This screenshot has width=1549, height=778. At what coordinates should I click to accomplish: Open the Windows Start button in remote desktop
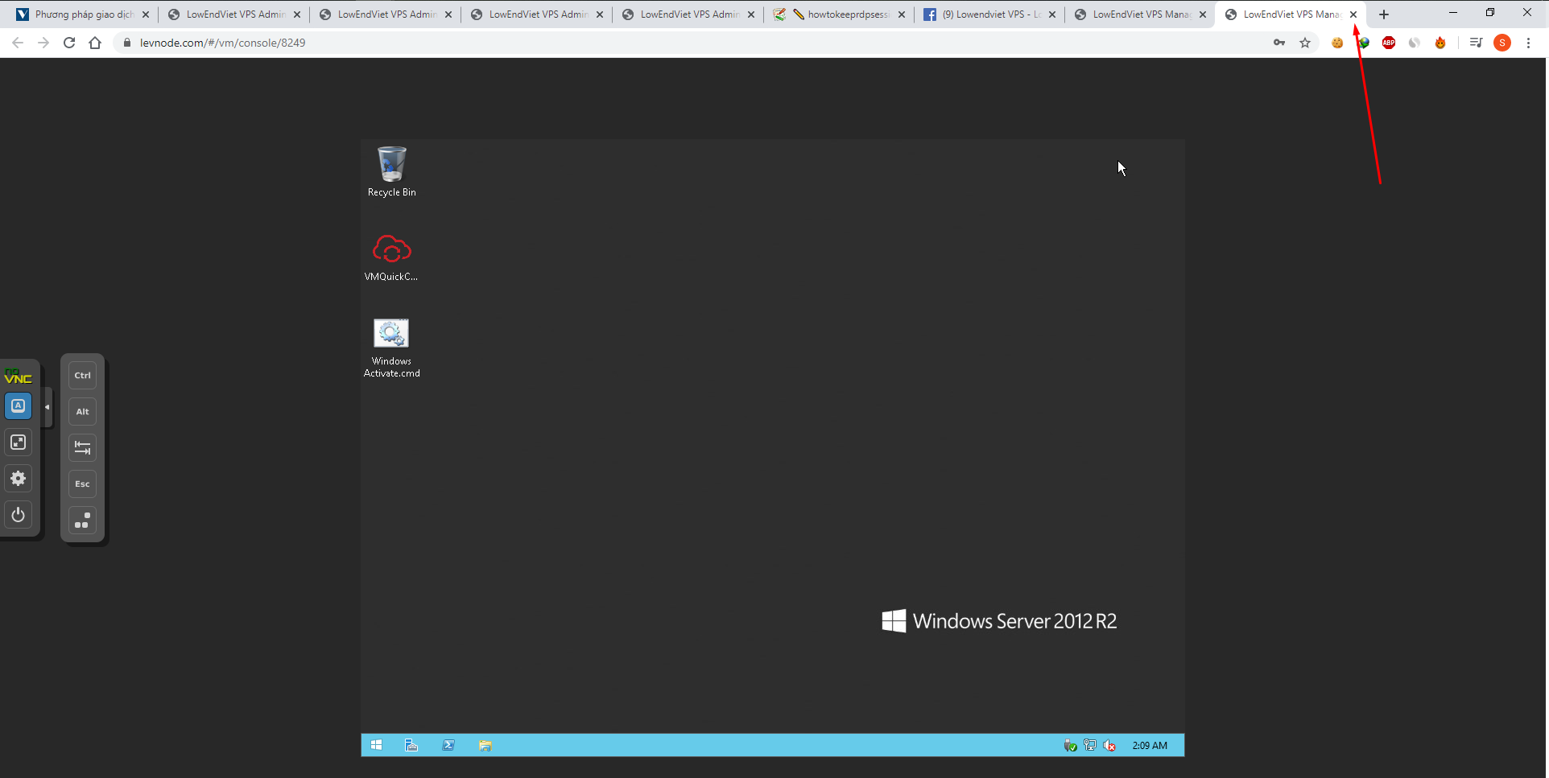click(376, 745)
